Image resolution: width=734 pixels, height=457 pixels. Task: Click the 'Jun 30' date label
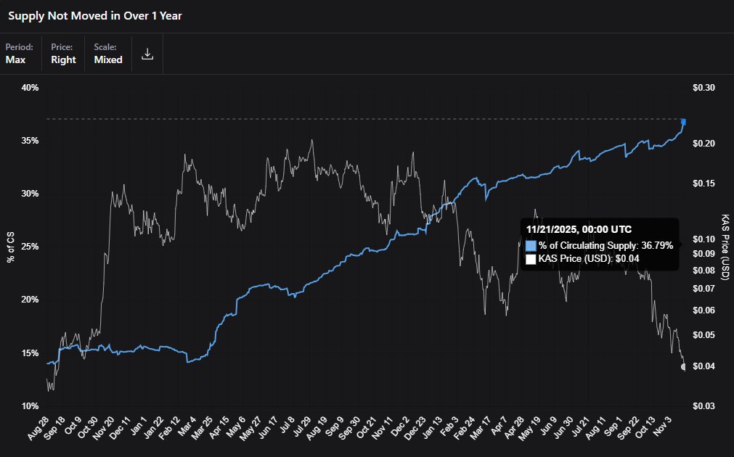coord(563,427)
